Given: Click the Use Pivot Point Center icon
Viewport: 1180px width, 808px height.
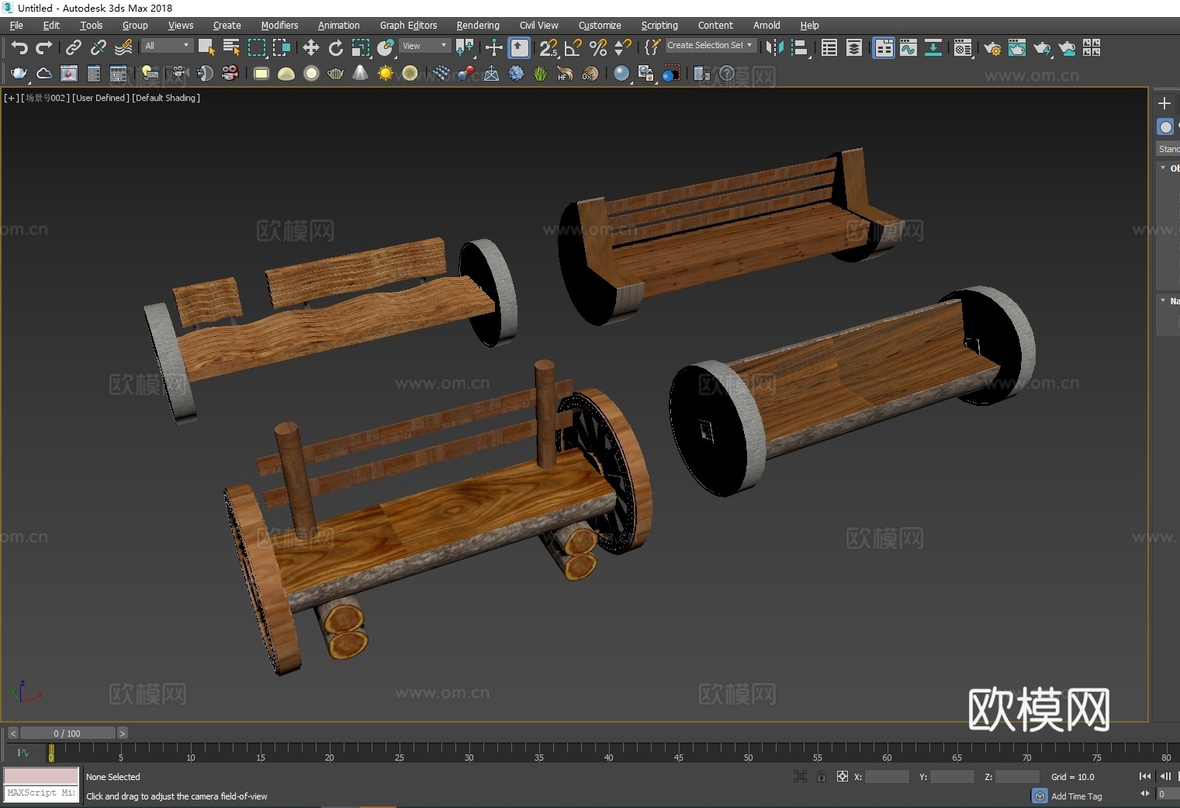Looking at the screenshot, I should pos(465,48).
